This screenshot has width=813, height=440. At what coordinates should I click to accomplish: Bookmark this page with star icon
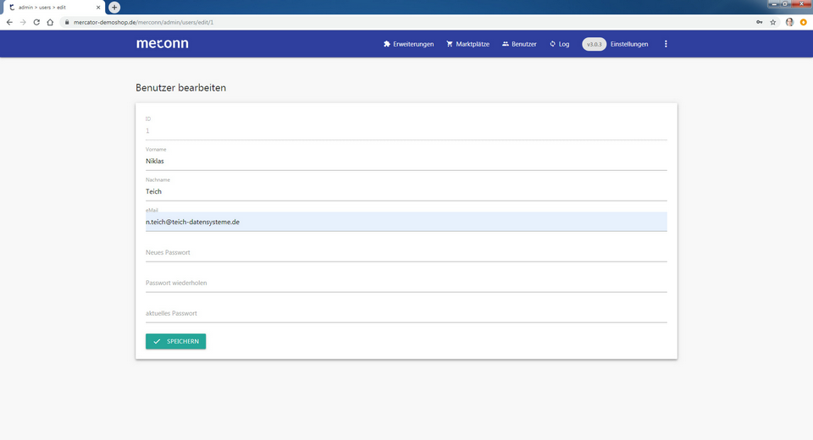pyautogui.click(x=773, y=22)
